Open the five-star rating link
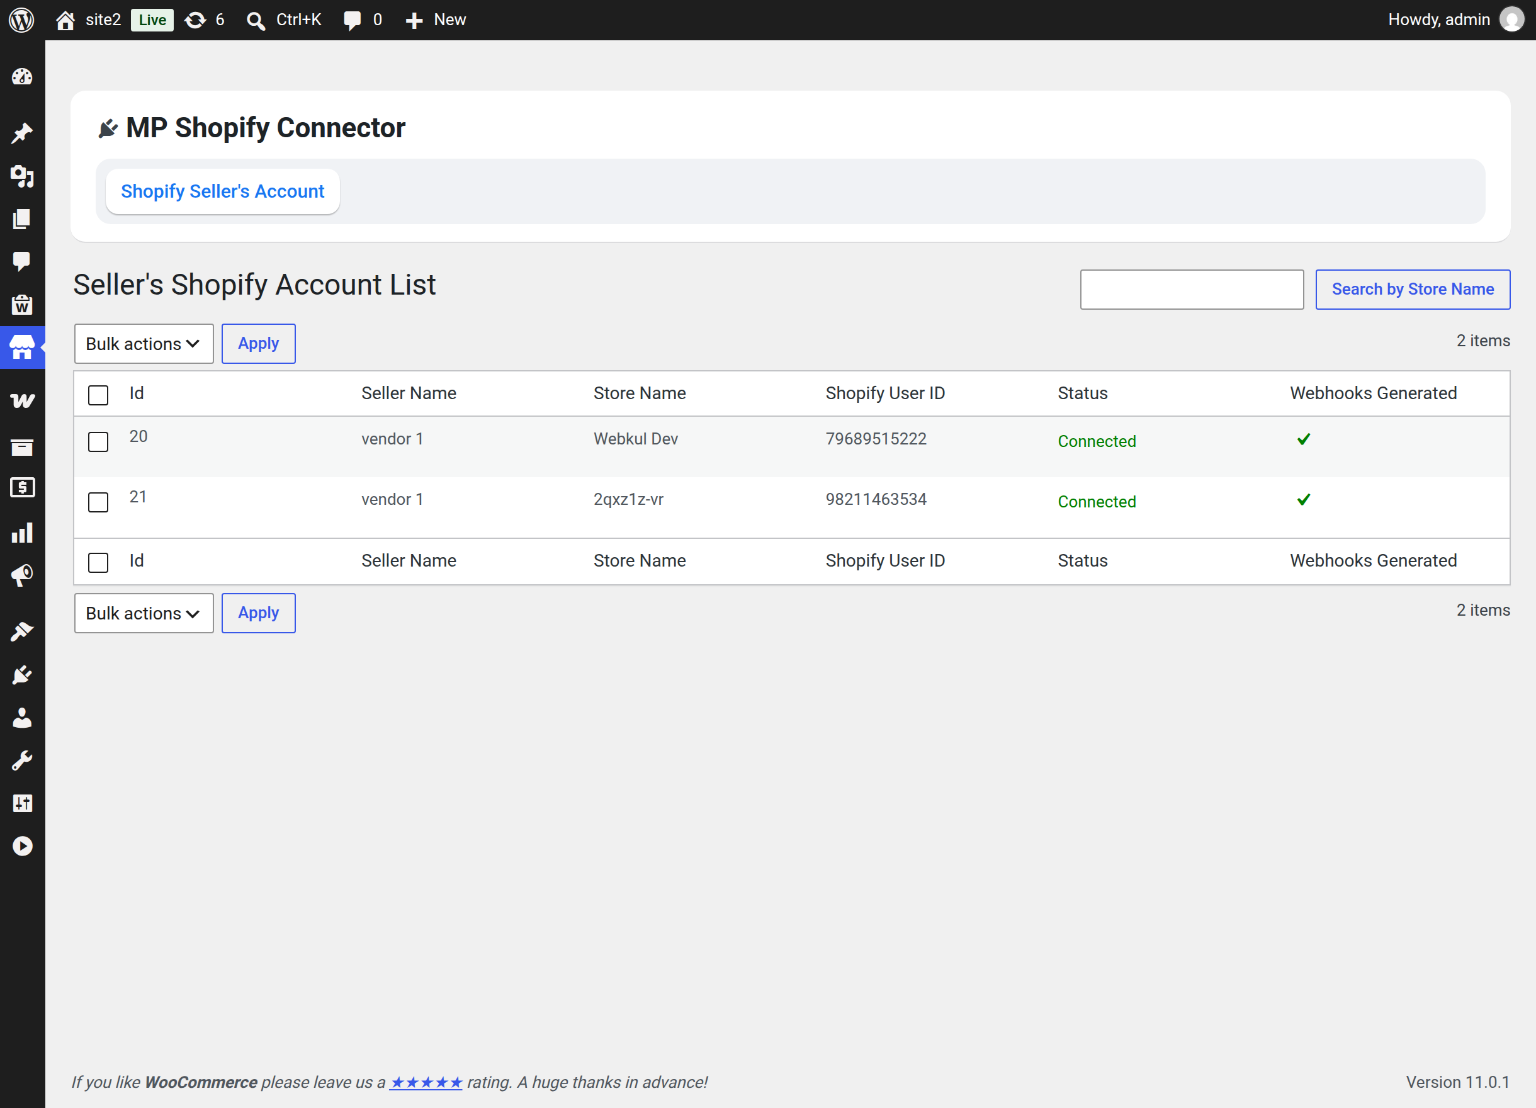This screenshot has height=1108, width=1536. 426,1082
